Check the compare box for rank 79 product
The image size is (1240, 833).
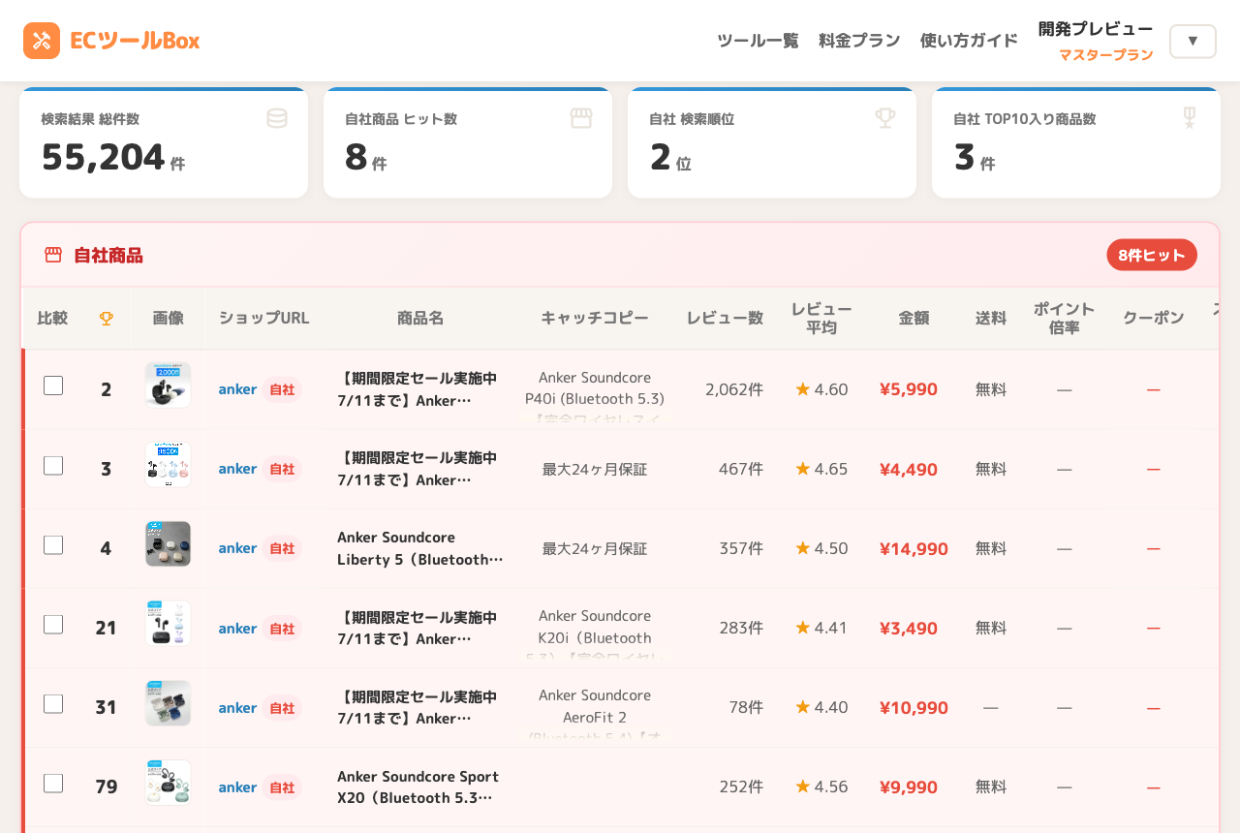coord(53,783)
